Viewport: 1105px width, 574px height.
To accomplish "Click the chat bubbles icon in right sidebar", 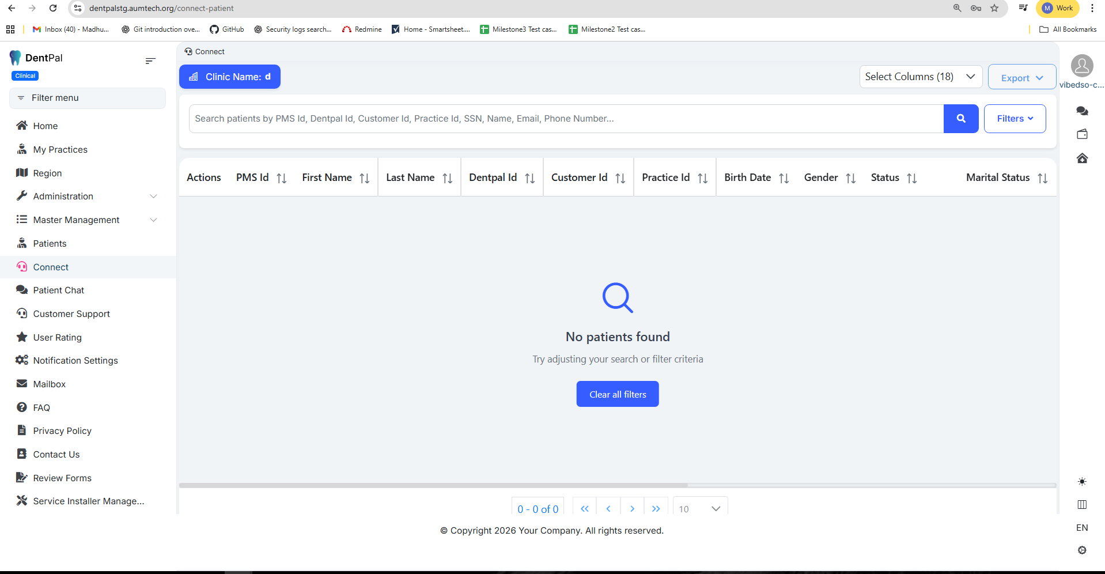I will click(x=1082, y=111).
